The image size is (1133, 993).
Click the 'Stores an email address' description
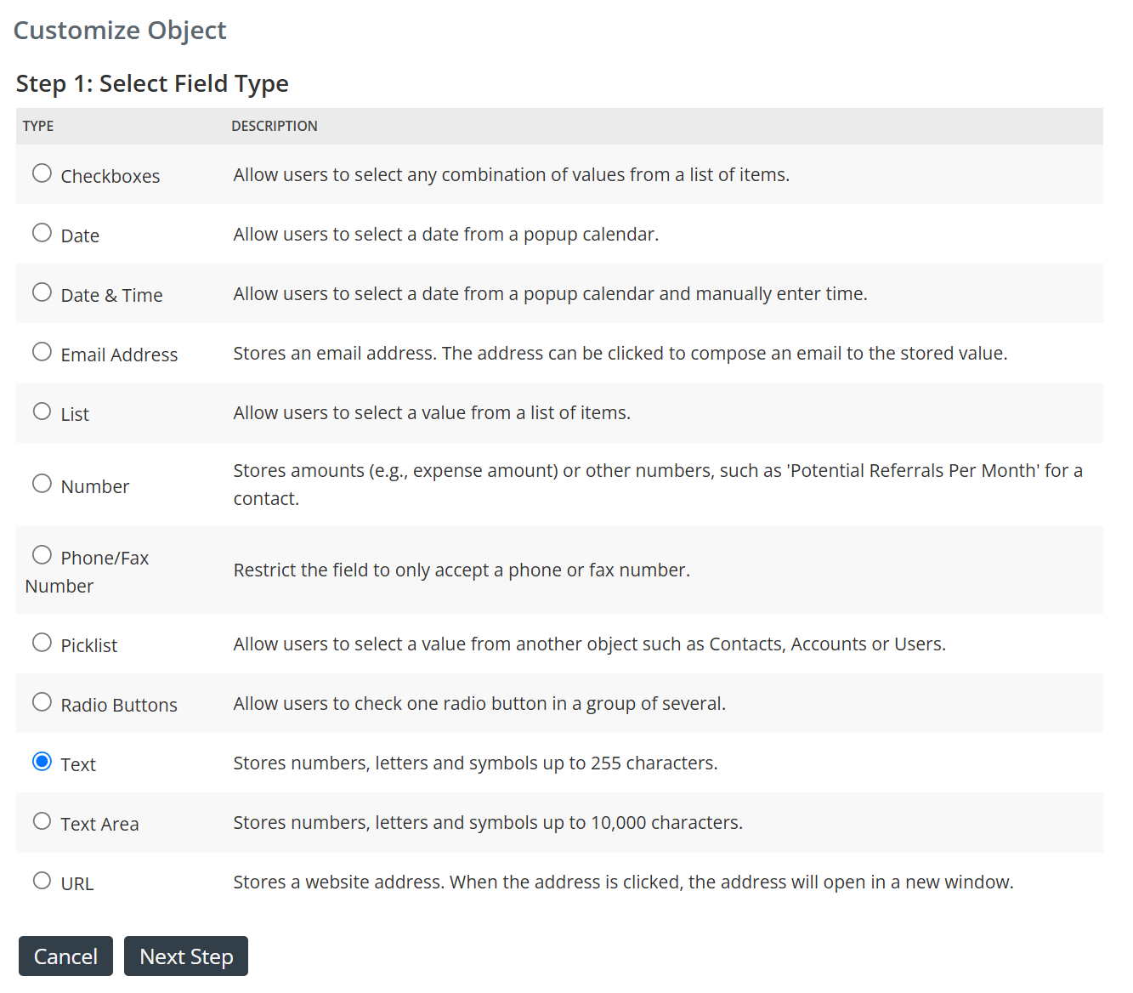(x=620, y=353)
